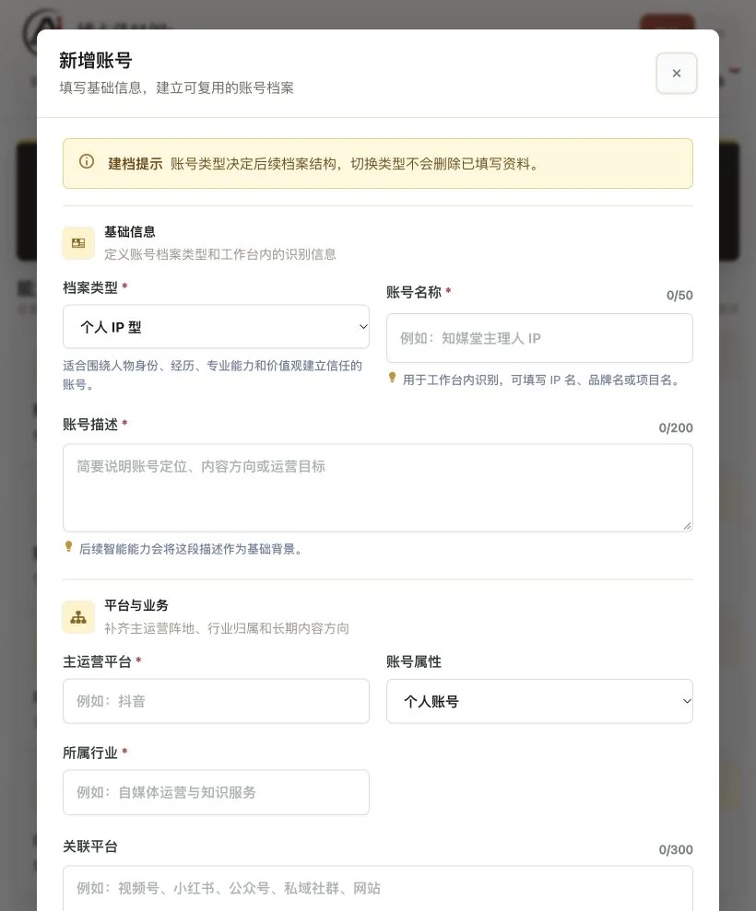Image resolution: width=756 pixels, height=911 pixels.
Task: Click the red button behind the dialog
Action: click(667, 22)
